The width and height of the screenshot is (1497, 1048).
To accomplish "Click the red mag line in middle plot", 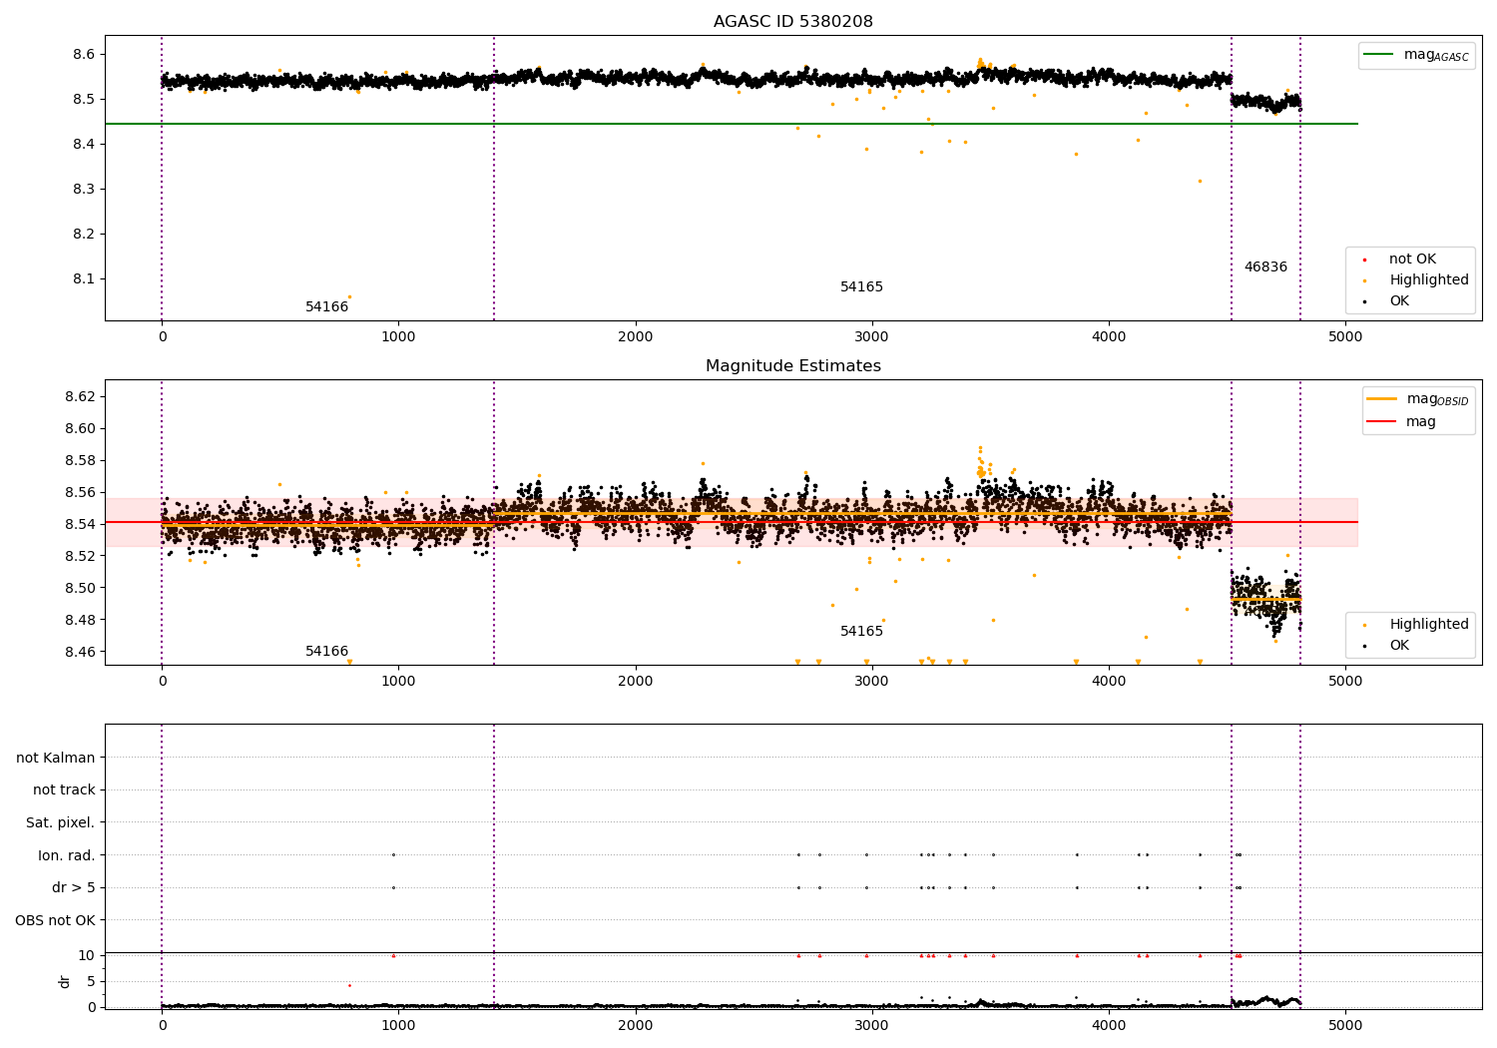I will click(x=731, y=522).
